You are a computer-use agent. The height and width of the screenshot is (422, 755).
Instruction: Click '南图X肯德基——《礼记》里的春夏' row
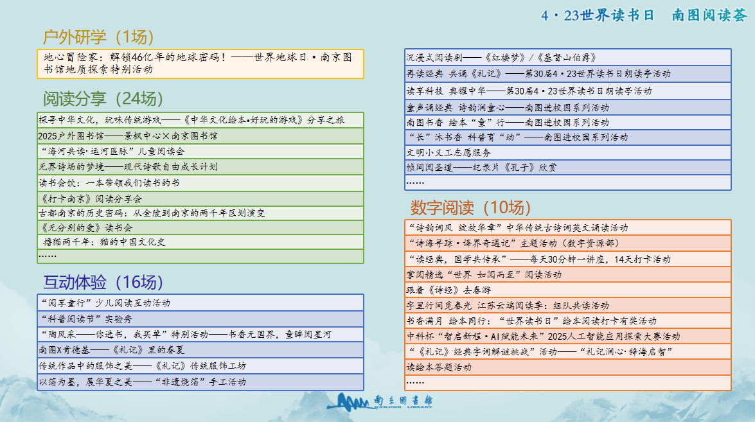[200, 350]
